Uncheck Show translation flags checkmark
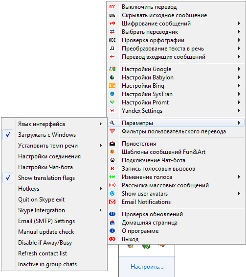The height and width of the screenshot is (277, 246). click(x=8, y=178)
